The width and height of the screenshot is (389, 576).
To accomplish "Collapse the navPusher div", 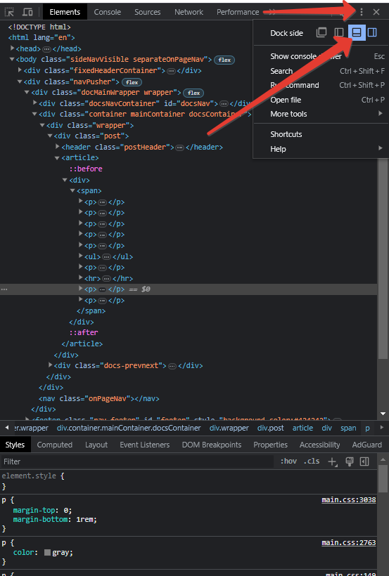I will coord(20,81).
